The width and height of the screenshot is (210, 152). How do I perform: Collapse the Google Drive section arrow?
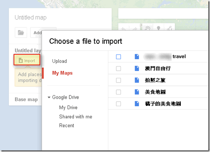point(49,97)
